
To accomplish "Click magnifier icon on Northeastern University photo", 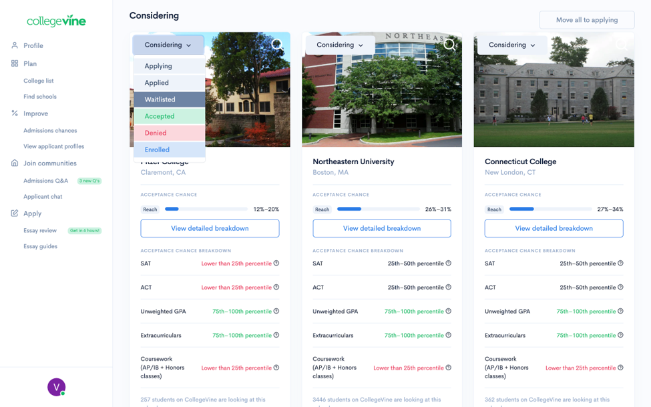I will coord(450,45).
